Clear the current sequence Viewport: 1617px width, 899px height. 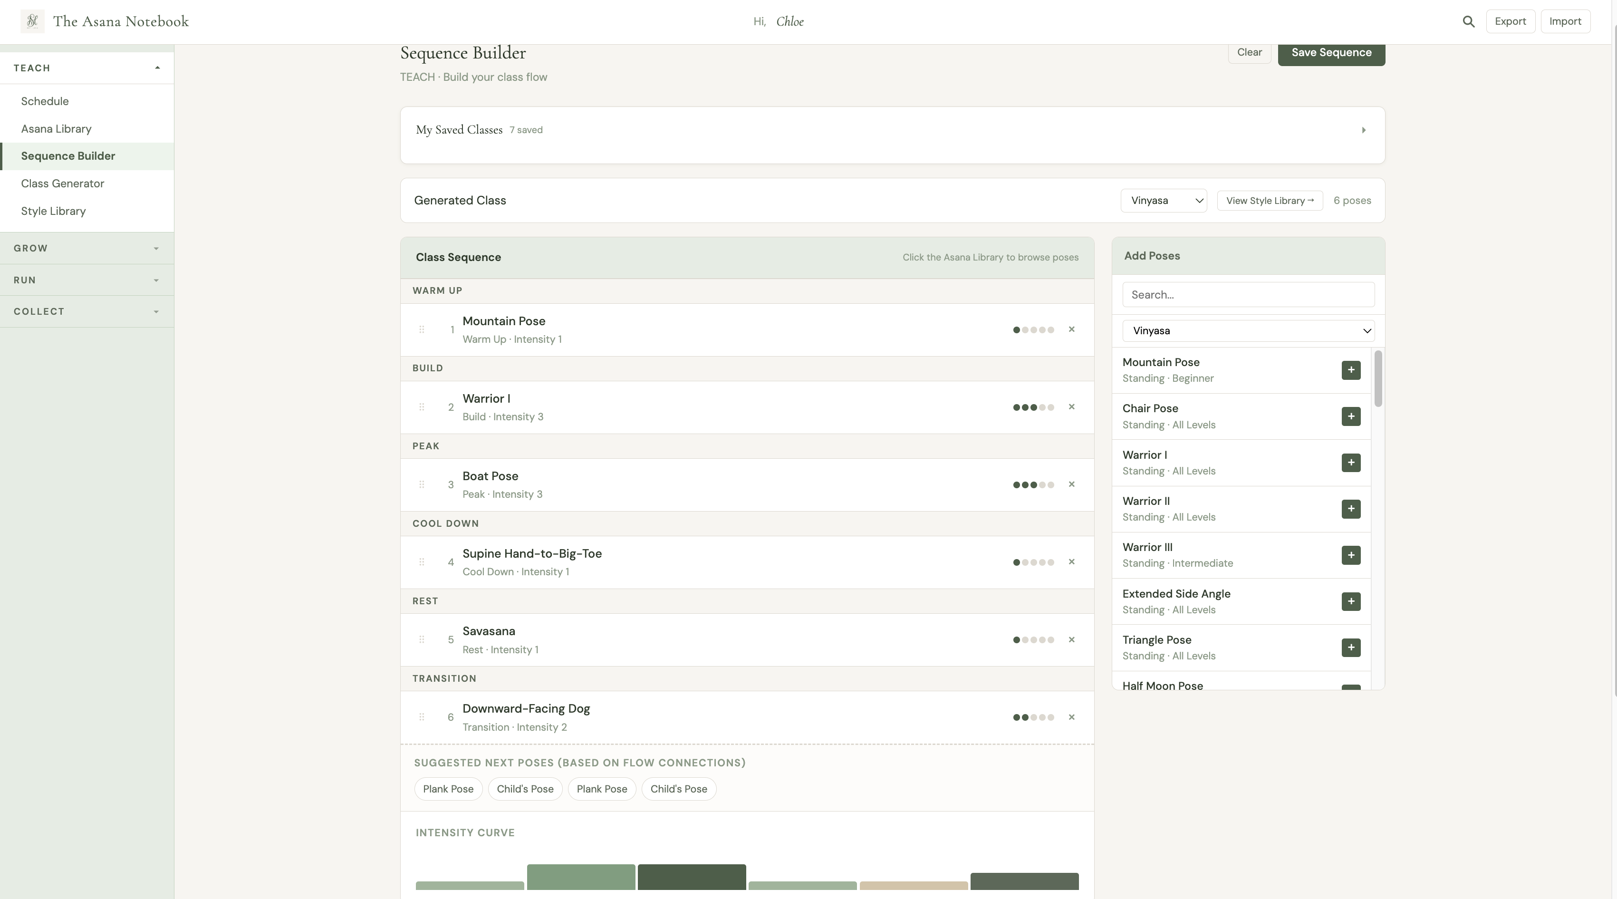(1249, 52)
